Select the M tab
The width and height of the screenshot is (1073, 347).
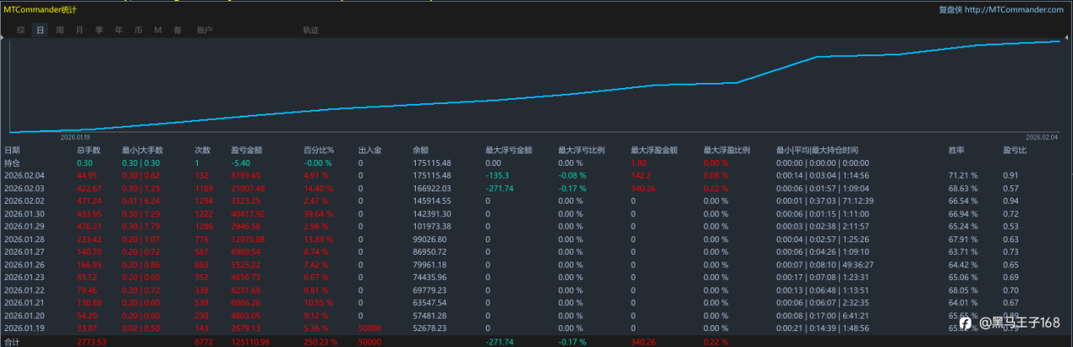(x=158, y=30)
